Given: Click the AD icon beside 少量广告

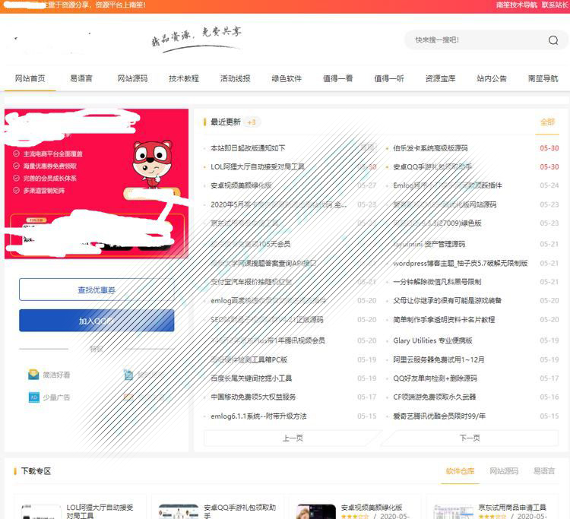Looking at the screenshot, I should [33, 397].
